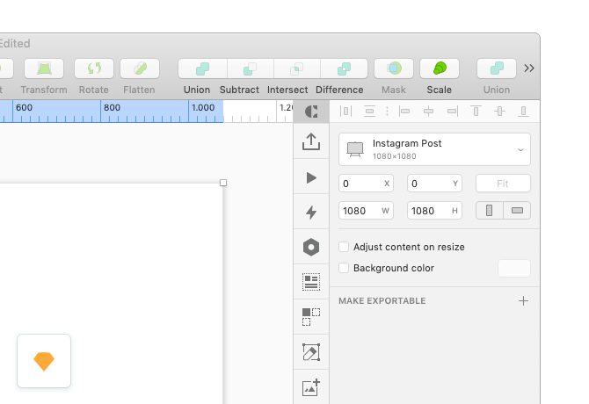Open the Instagram Post artboard preset dropdown
The height and width of the screenshot is (404, 589).
[434, 149]
